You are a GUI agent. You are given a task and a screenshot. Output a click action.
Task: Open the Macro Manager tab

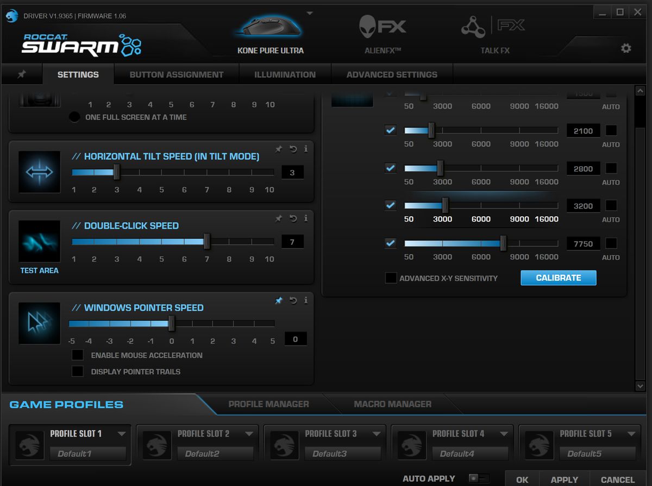pyautogui.click(x=393, y=404)
